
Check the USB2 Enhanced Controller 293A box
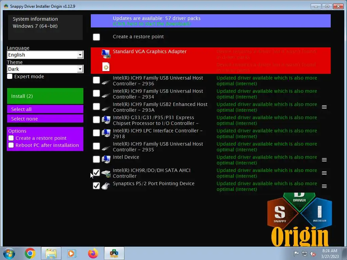[96, 106]
